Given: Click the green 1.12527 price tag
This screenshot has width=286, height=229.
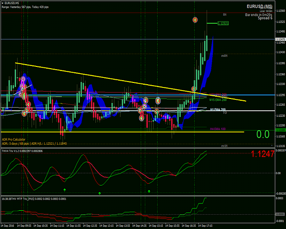Looking at the screenshot, I should point(223,23).
